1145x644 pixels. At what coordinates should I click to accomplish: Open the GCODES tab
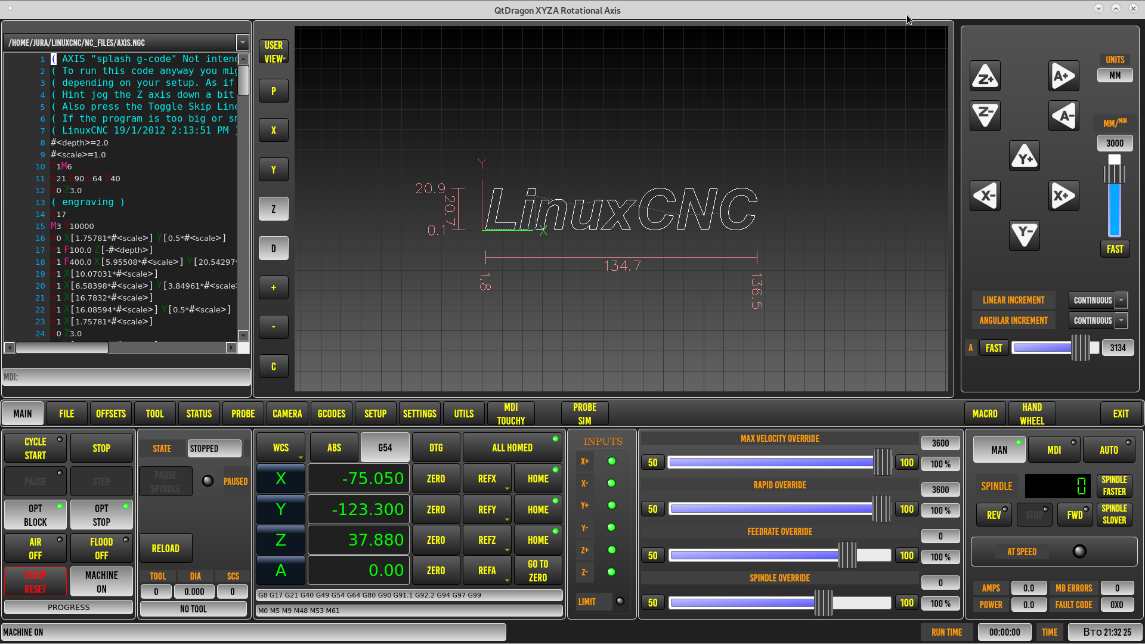tap(332, 414)
